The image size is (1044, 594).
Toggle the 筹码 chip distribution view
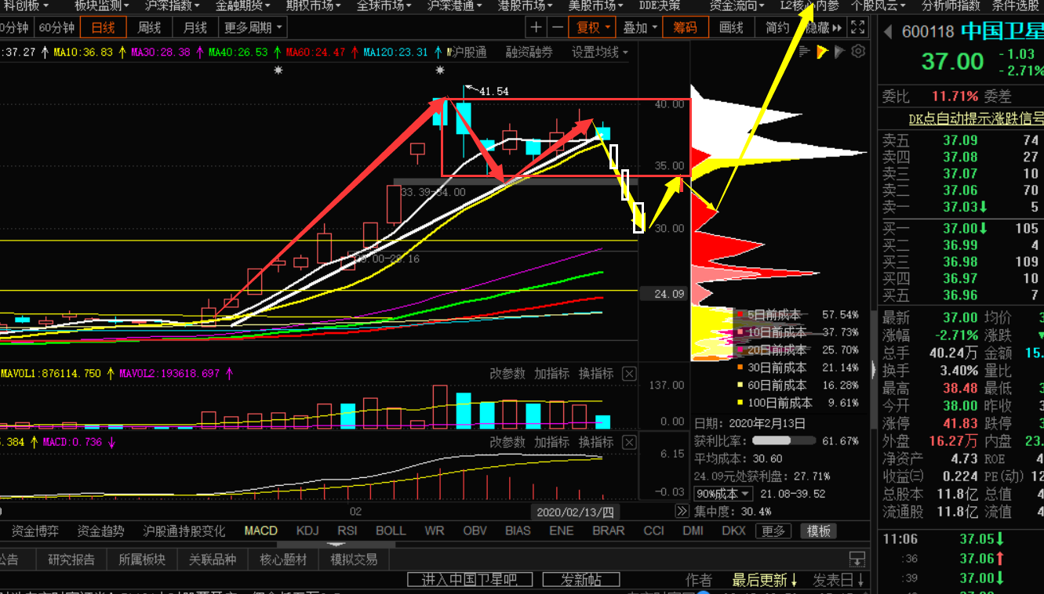(686, 27)
